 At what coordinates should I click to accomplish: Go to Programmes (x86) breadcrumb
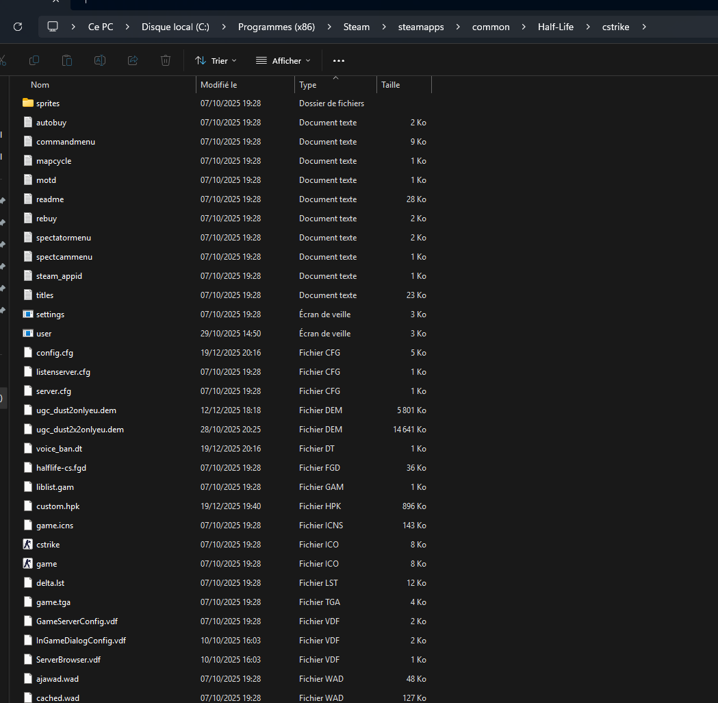[x=277, y=27]
